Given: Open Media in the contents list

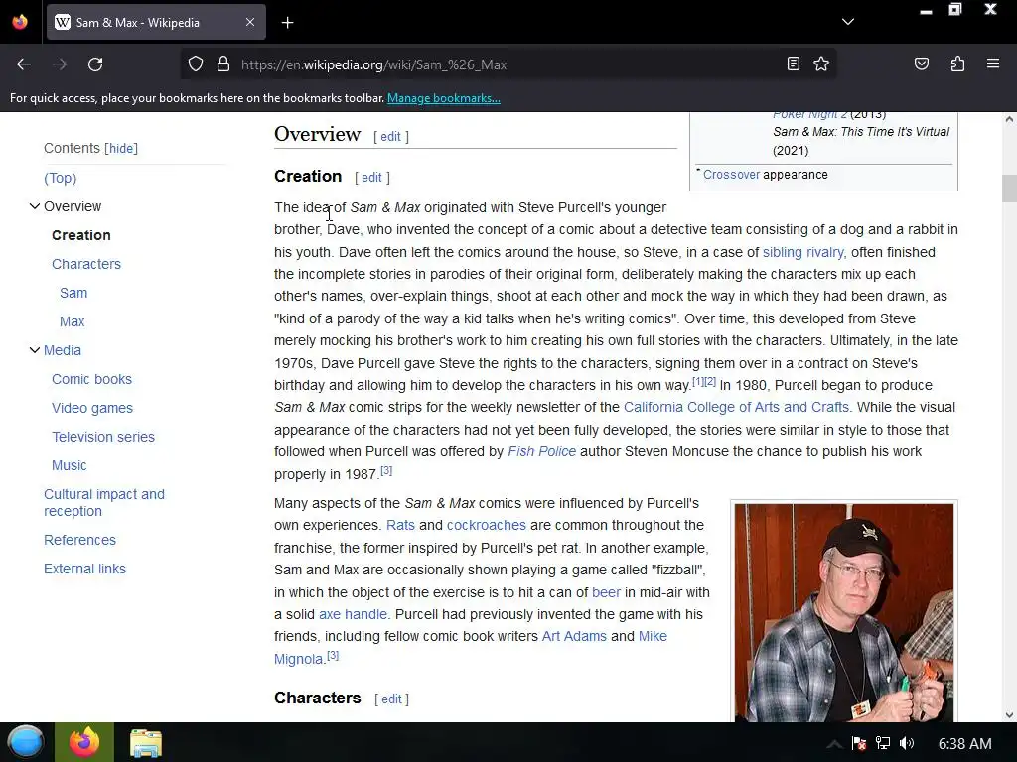Looking at the screenshot, I should (63, 350).
